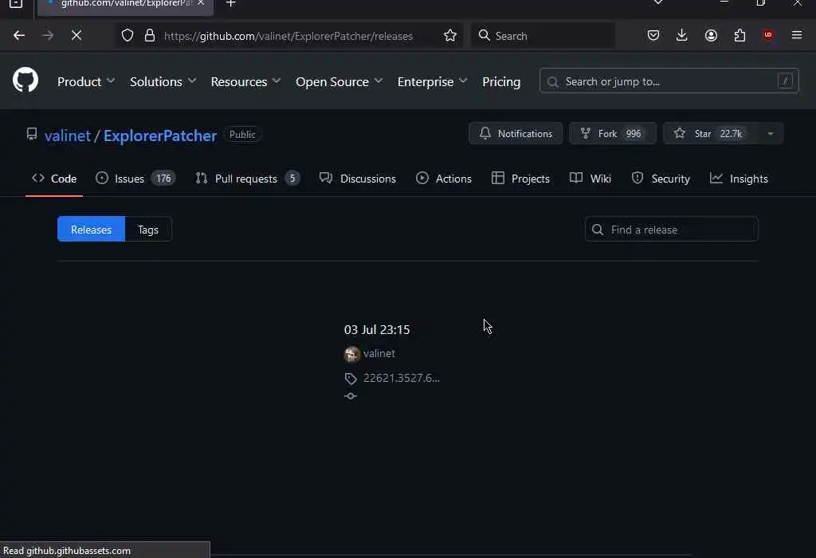Close the github.com/valinet/ExplorerPatcher tab
This screenshot has height=558, width=816.
coord(201,3)
